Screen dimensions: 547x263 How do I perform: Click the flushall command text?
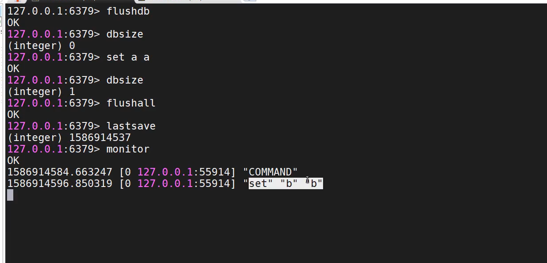coord(131,103)
